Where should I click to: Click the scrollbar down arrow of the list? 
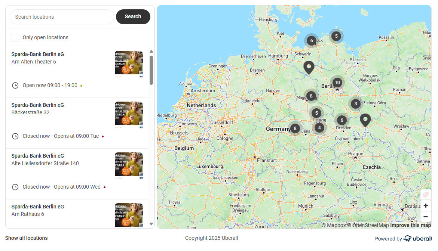(x=151, y=224)
